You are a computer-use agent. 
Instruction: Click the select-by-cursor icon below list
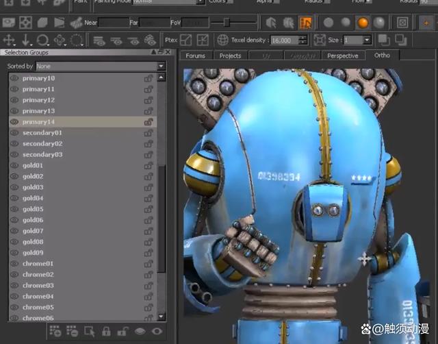point(90,332)
